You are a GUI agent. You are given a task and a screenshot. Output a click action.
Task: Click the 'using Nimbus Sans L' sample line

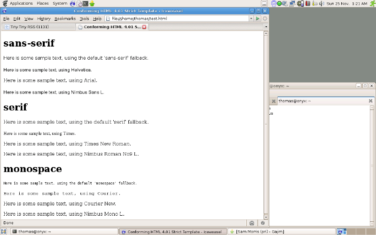click(54, 92)
